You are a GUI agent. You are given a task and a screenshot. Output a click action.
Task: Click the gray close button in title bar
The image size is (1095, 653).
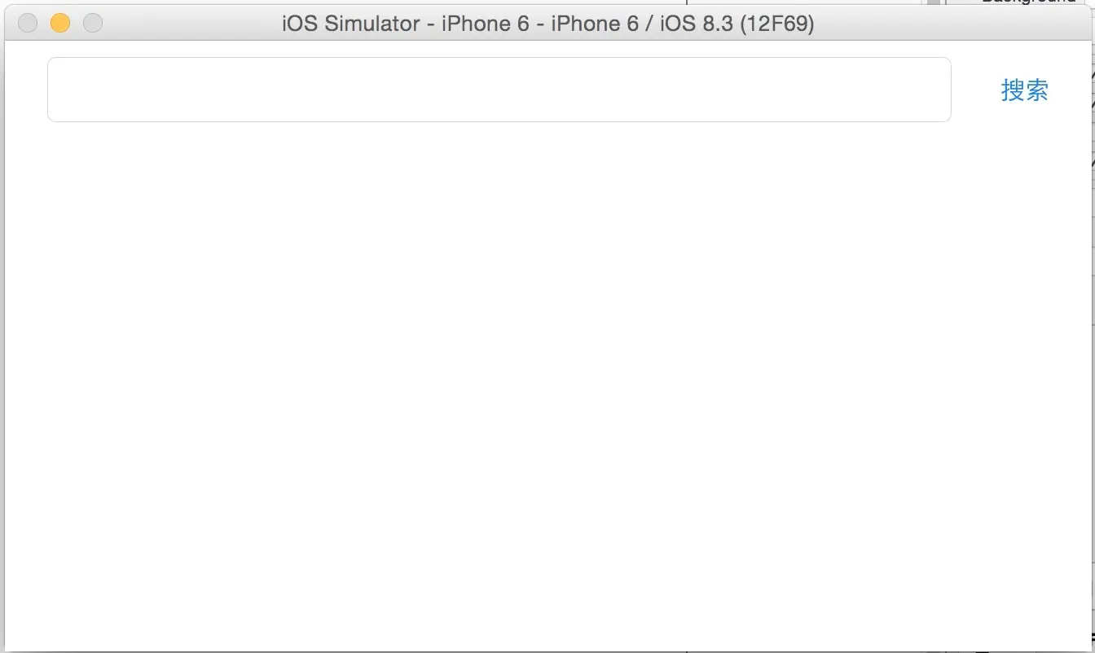point(28,24)
